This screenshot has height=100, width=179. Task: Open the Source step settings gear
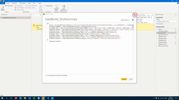tap(175, 29)
